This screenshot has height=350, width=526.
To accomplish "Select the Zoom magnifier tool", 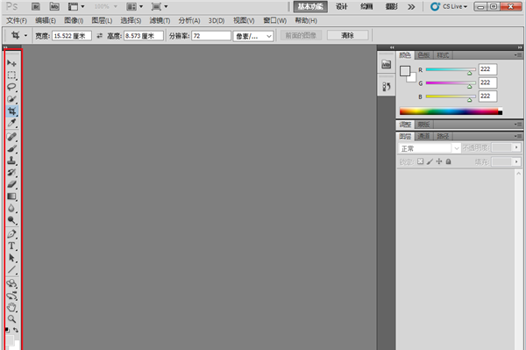I will [11, 319].
